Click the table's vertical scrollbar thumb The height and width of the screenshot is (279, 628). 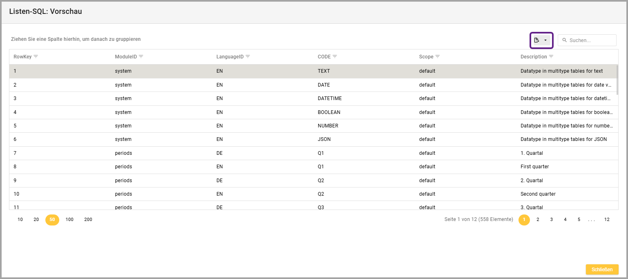(x=617, y=80)
